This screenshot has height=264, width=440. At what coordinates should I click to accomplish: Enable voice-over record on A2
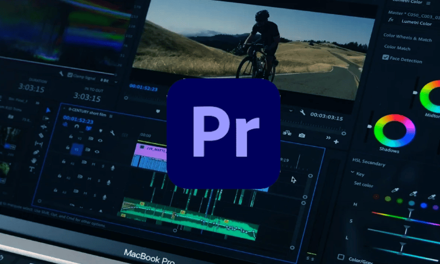click(x=108, y=183)
